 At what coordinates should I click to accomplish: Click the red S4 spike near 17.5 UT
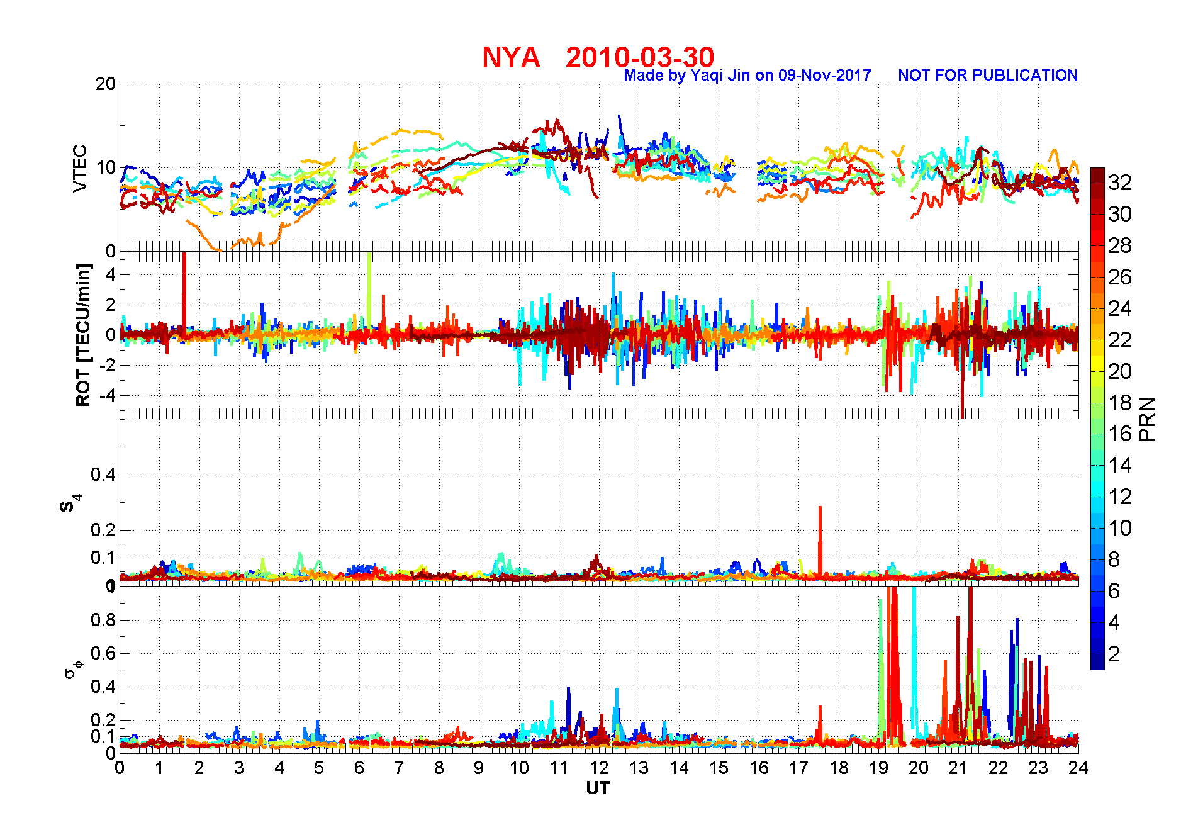click(x=820, y=540)
